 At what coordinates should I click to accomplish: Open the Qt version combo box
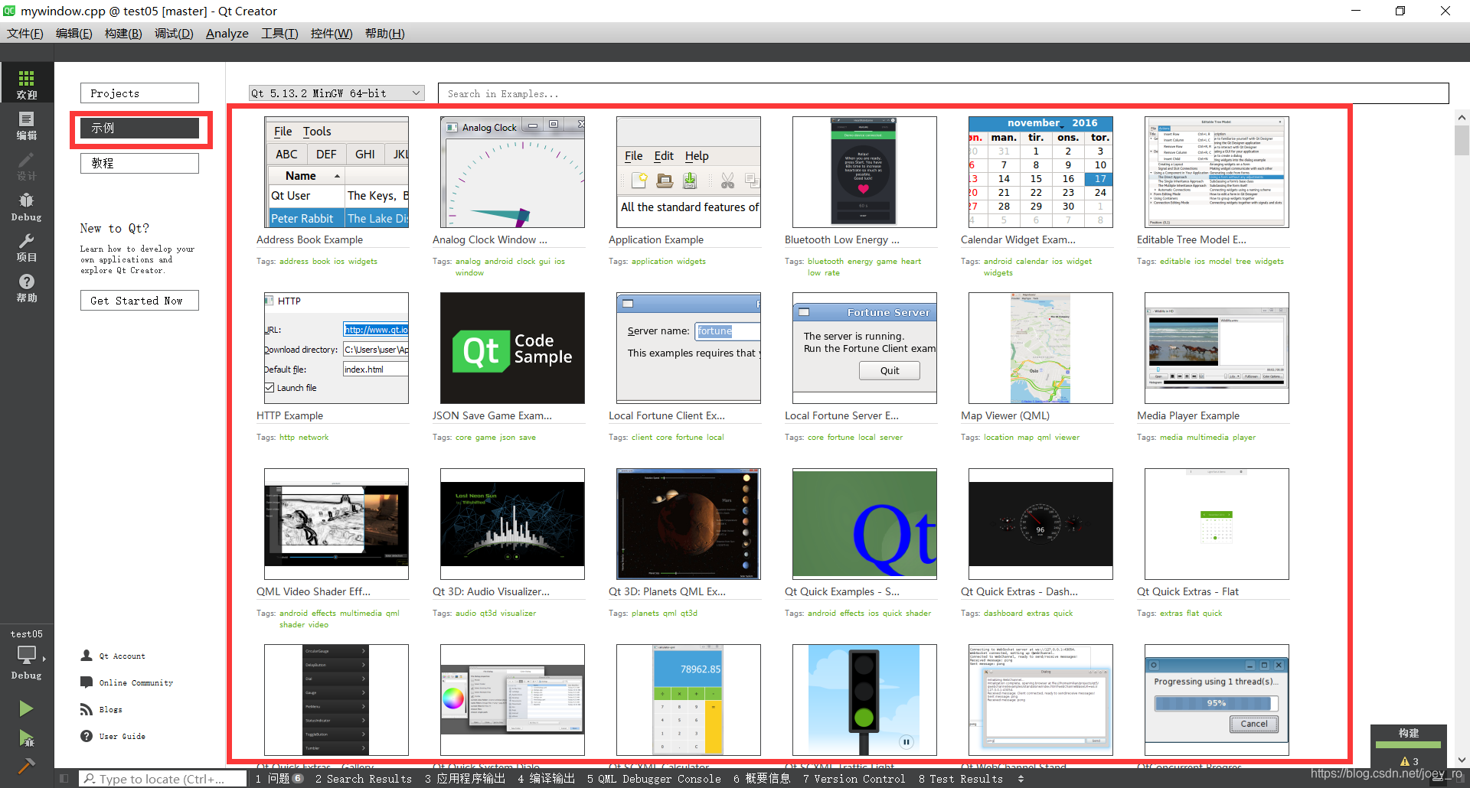pyautogui.click(x=336, y=93)
